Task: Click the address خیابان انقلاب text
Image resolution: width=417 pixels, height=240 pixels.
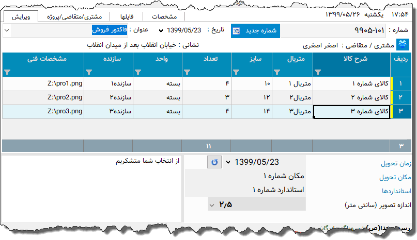Action: coord(132,45)
